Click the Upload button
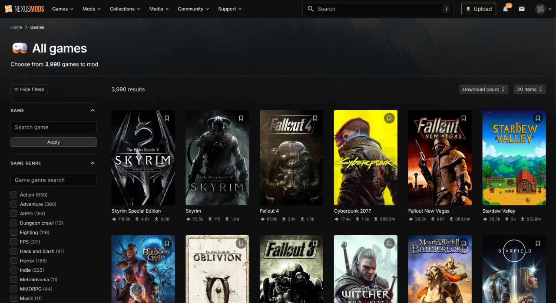 pyautogui.click(x=479, y=9)
